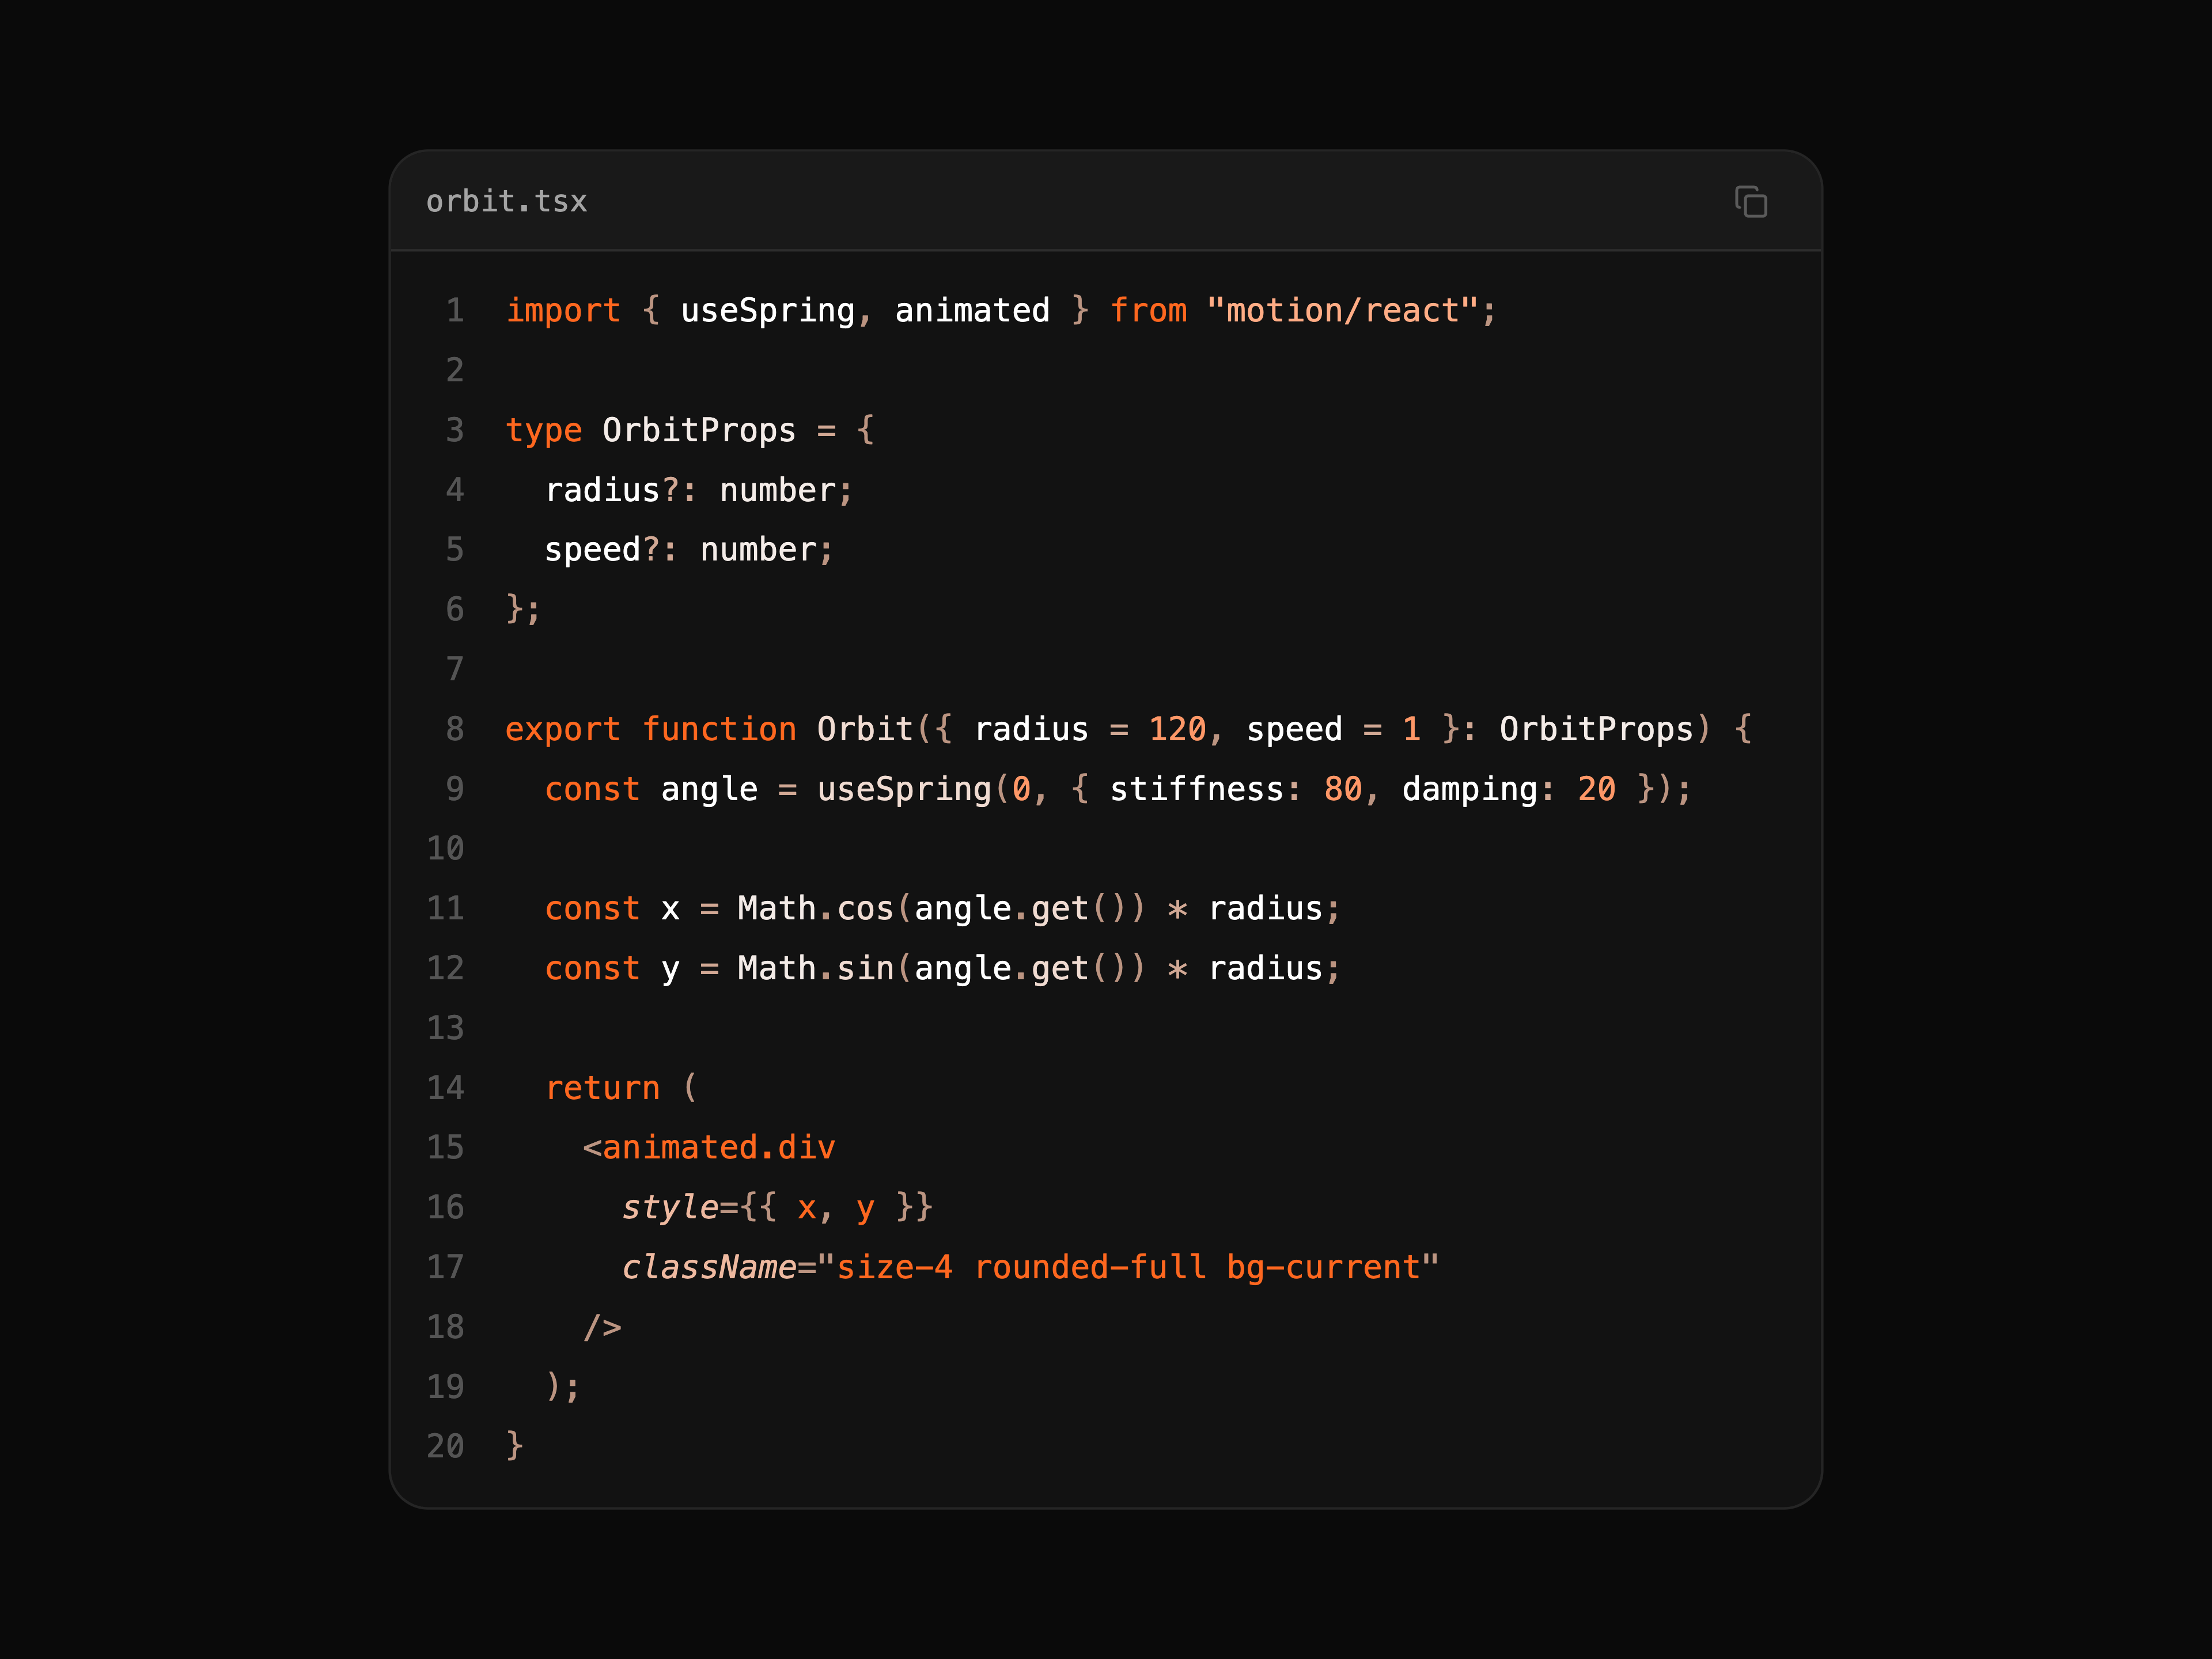Click the from keyword on line 1

click(1148, 311)
